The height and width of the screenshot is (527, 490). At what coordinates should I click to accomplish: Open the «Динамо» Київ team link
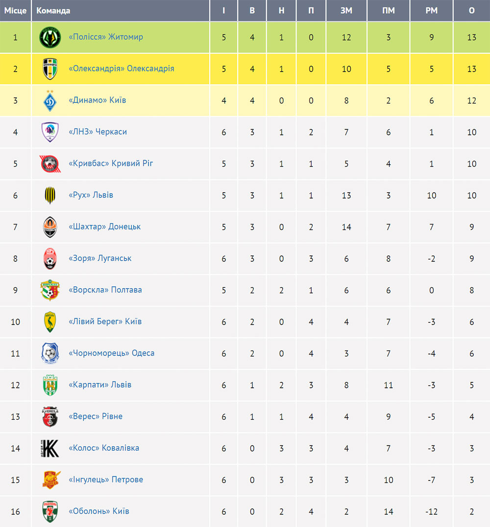98,100
